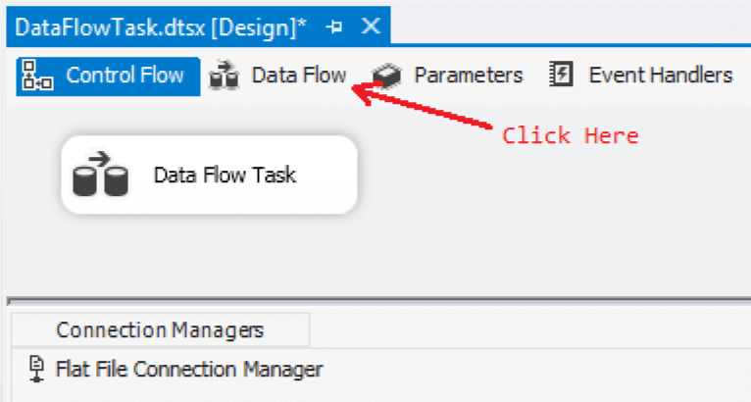Open the Event Handlers tab

[660, 75]
